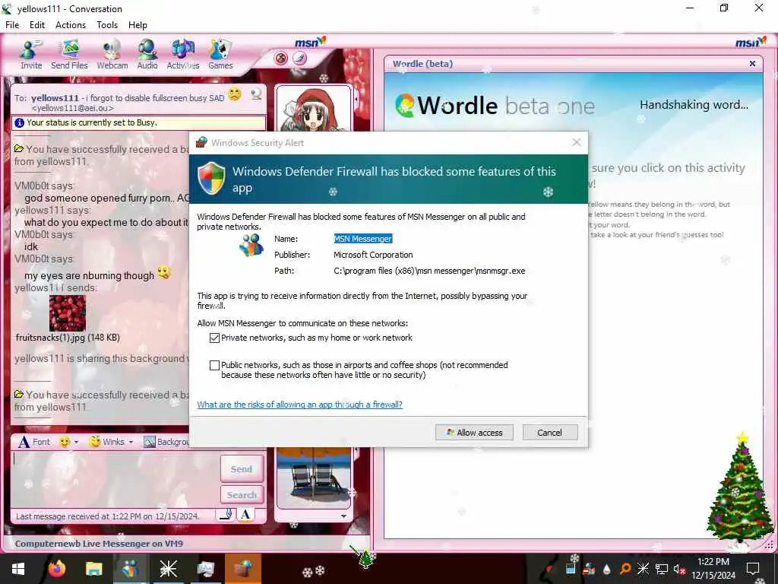
Task: Click the muted volume tray icon
Action: [x=678, y=569]
